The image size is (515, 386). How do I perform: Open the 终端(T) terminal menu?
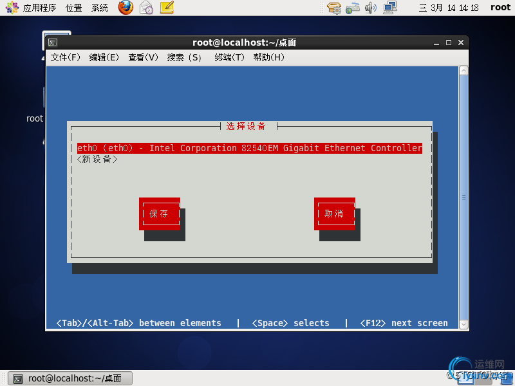[230, 57]
